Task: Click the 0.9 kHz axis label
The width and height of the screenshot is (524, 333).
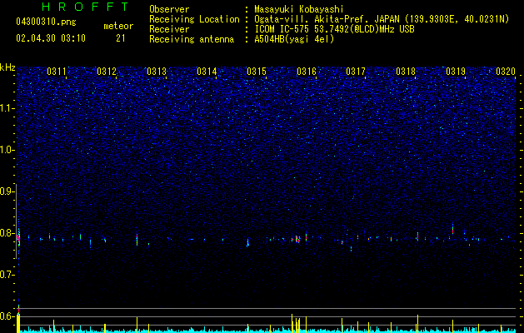Action: (7, 191)
